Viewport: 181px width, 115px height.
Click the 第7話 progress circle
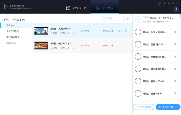(138, 69)
